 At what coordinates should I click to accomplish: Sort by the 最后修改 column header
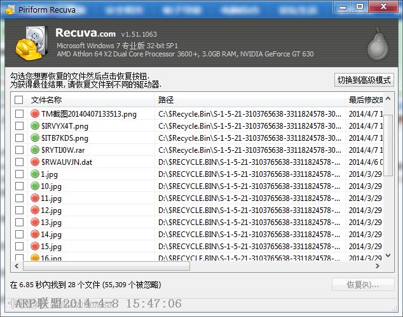365,100
